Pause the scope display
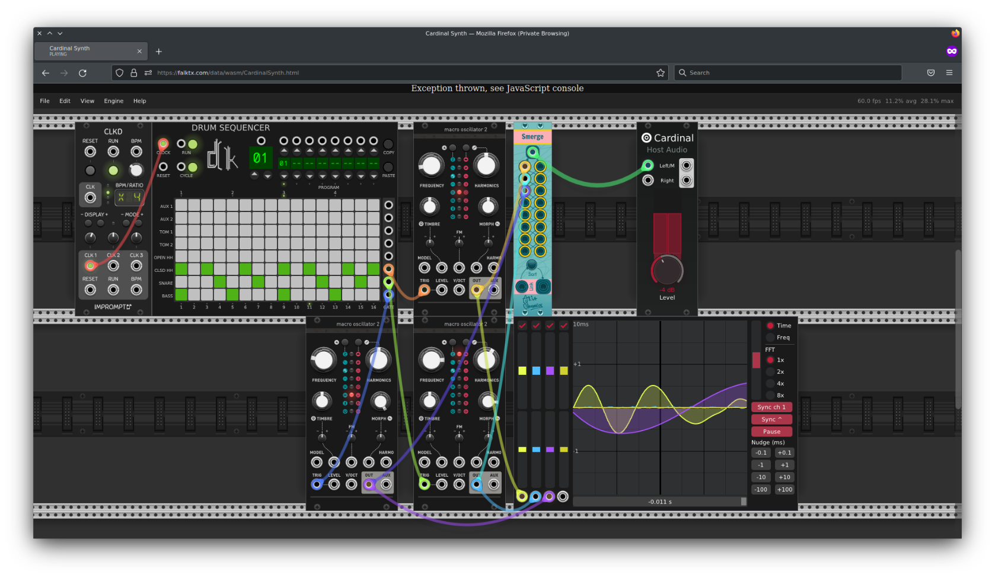 (771, 432)
